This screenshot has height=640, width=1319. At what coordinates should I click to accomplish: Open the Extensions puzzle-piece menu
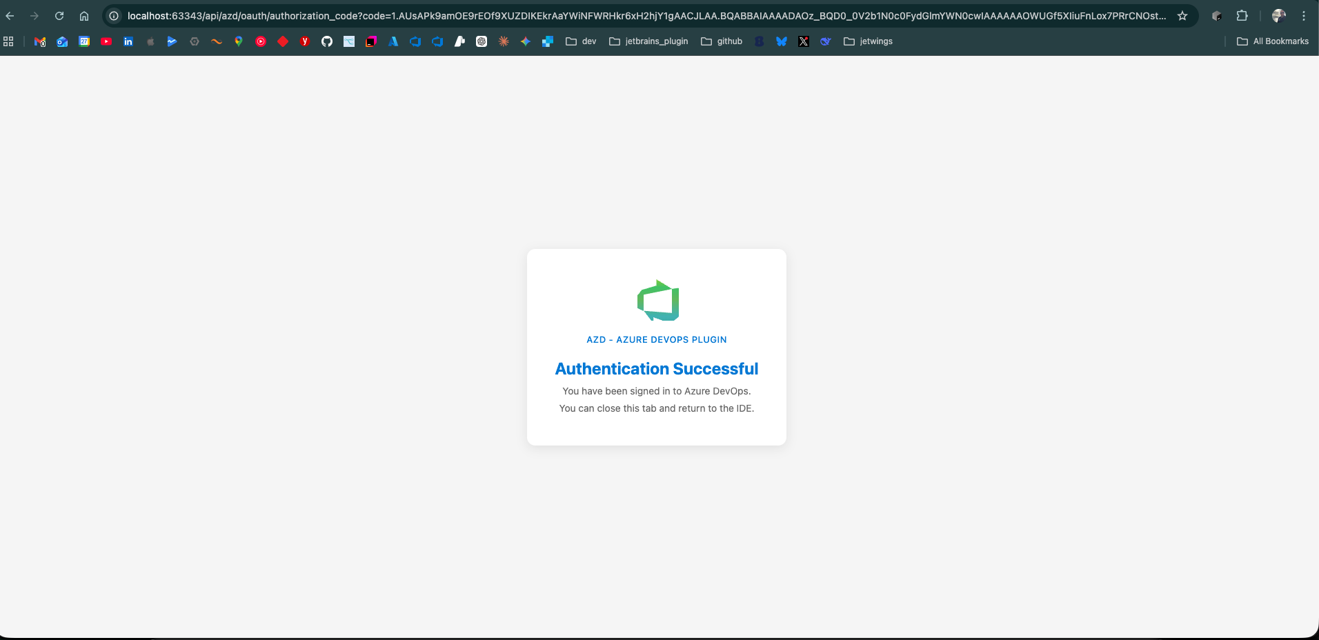[1242, 16]
